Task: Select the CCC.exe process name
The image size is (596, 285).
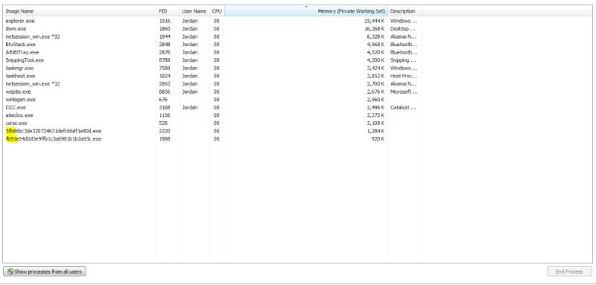Action: pos(16,107)
